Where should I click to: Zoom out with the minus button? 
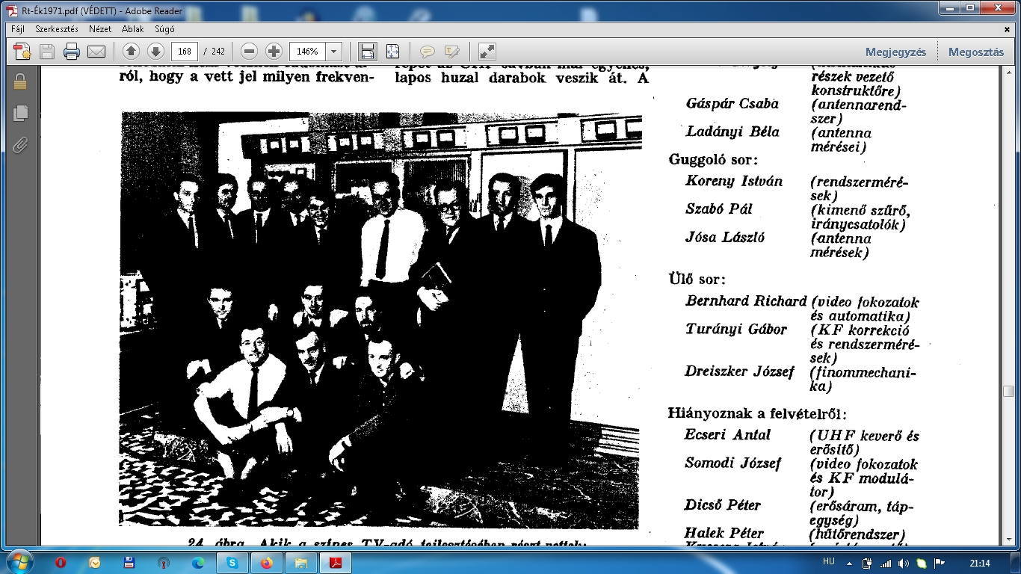pyautogui.click(x=250, y=52)
